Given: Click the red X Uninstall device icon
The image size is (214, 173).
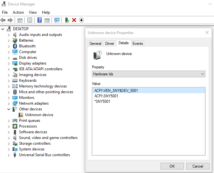Looking at the screenshot, I should point(74,20).
